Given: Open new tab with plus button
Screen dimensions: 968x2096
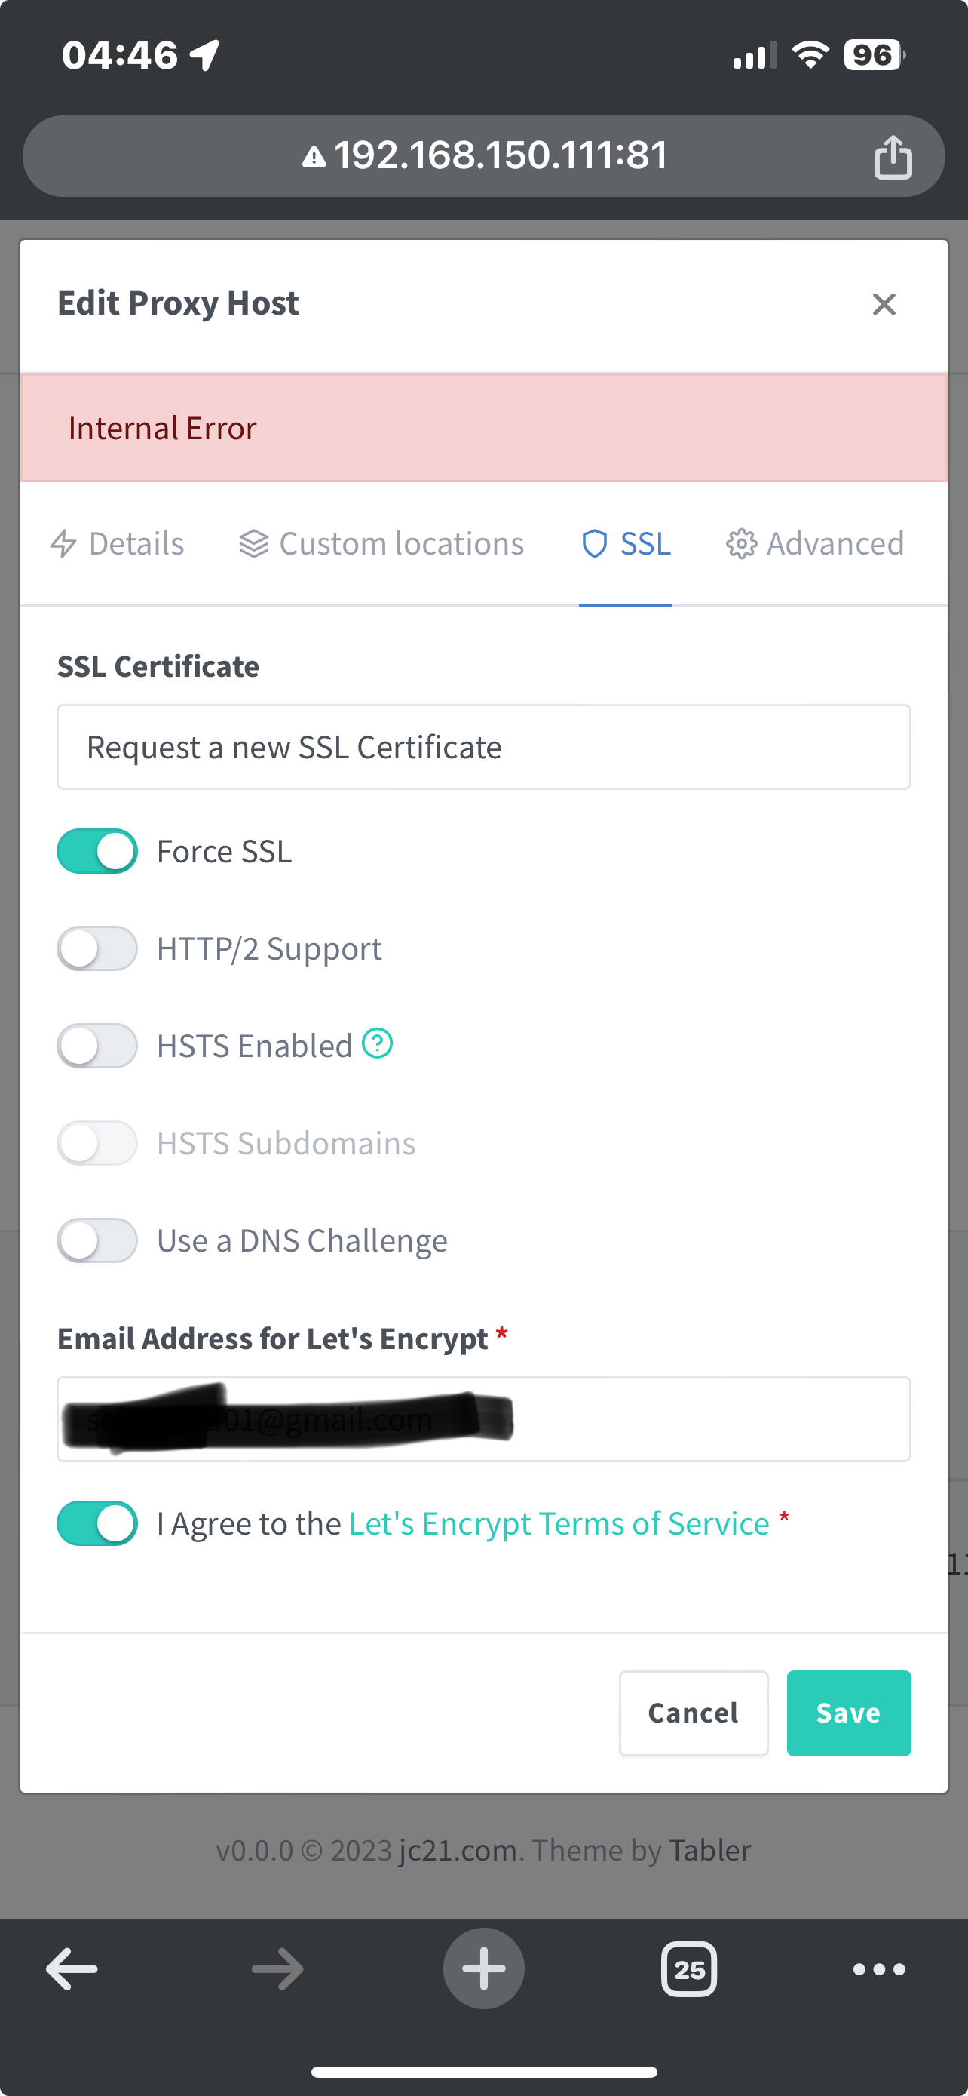Looking at the screenshot, I should tap(483, 1969).
